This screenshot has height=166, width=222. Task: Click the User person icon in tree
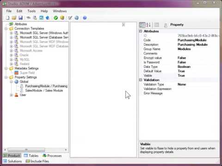(x=17, y=95)
